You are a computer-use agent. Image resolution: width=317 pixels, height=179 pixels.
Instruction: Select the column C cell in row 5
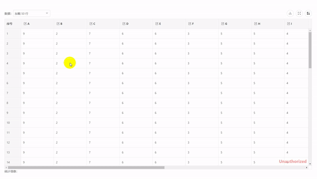[103, 73]
